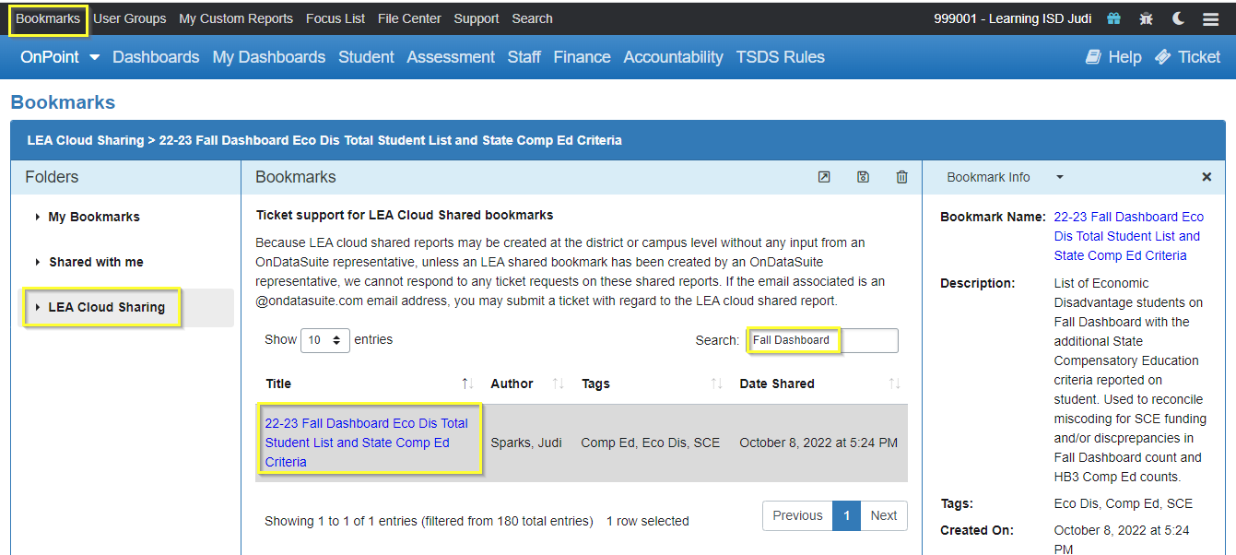
Task: Click the bug report icon
Action: point(1146,18)
